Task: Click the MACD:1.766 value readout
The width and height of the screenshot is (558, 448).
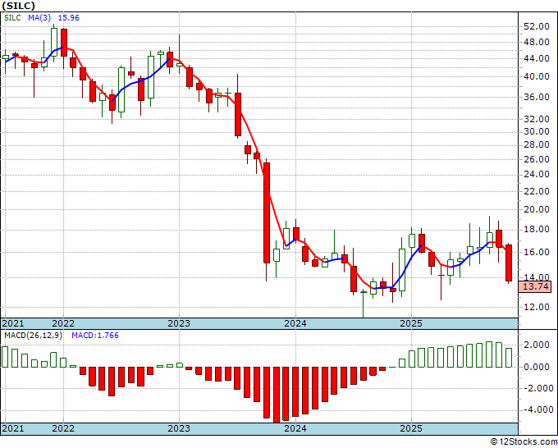Action: (95, 336)
